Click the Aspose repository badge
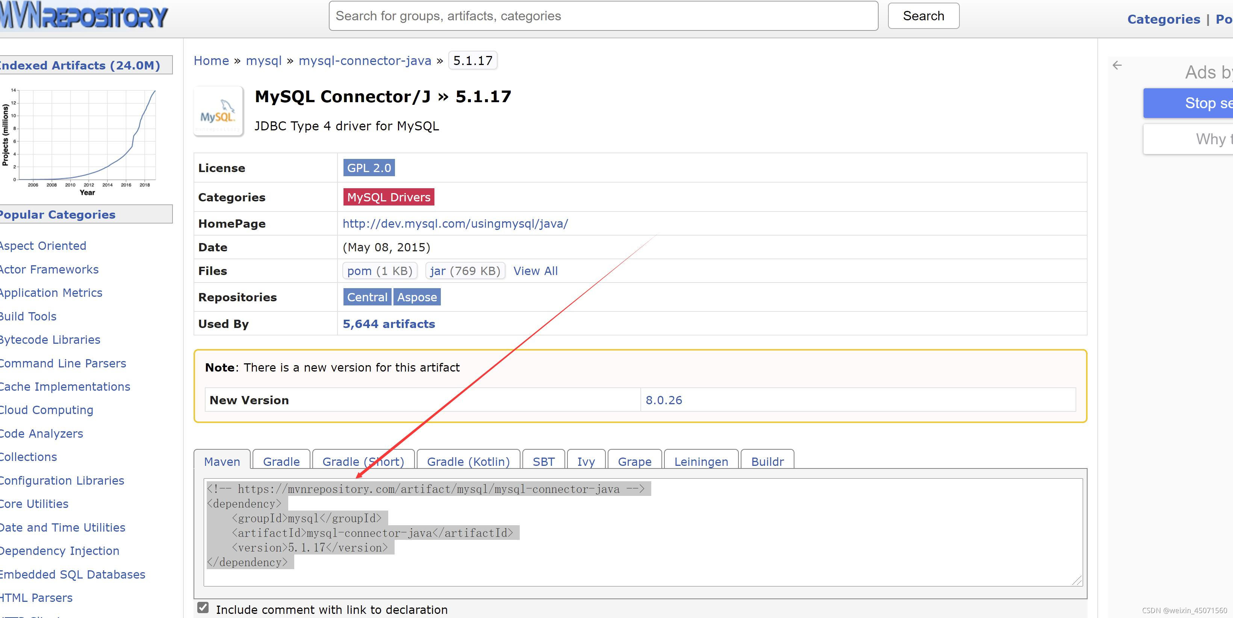Screen dimensions: 1233x618 tap(417, 297)
